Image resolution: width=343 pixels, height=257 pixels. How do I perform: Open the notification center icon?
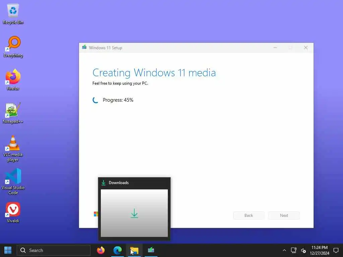tap(336, 250)
